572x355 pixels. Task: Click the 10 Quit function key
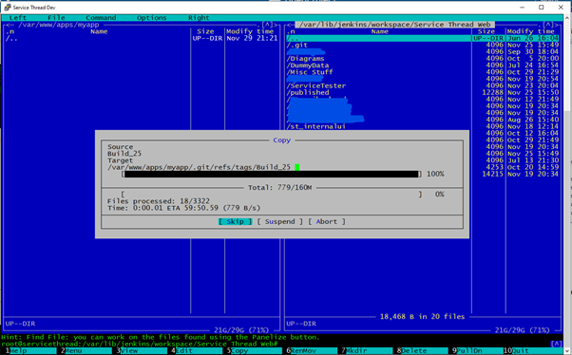533,350
